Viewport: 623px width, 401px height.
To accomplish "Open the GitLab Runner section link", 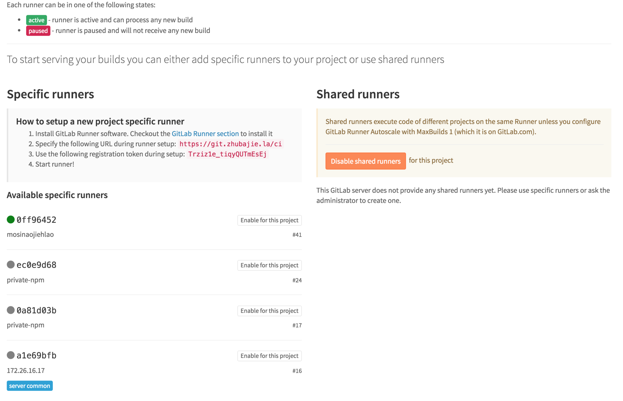I will tap(205, 134).
